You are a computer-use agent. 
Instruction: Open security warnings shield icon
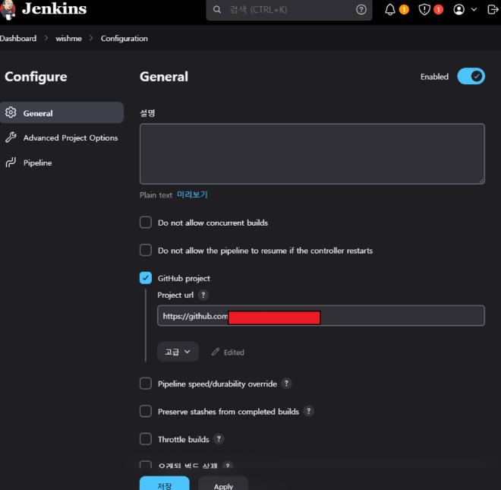click(424, 10)
